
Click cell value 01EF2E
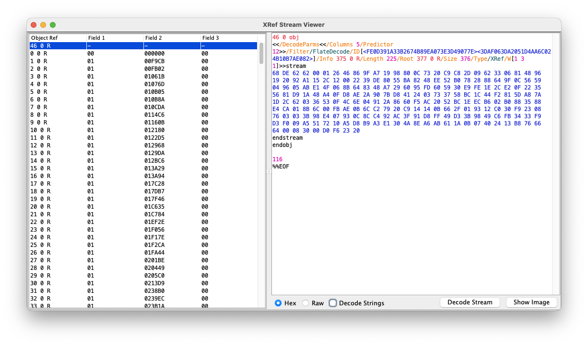(154, 222)
